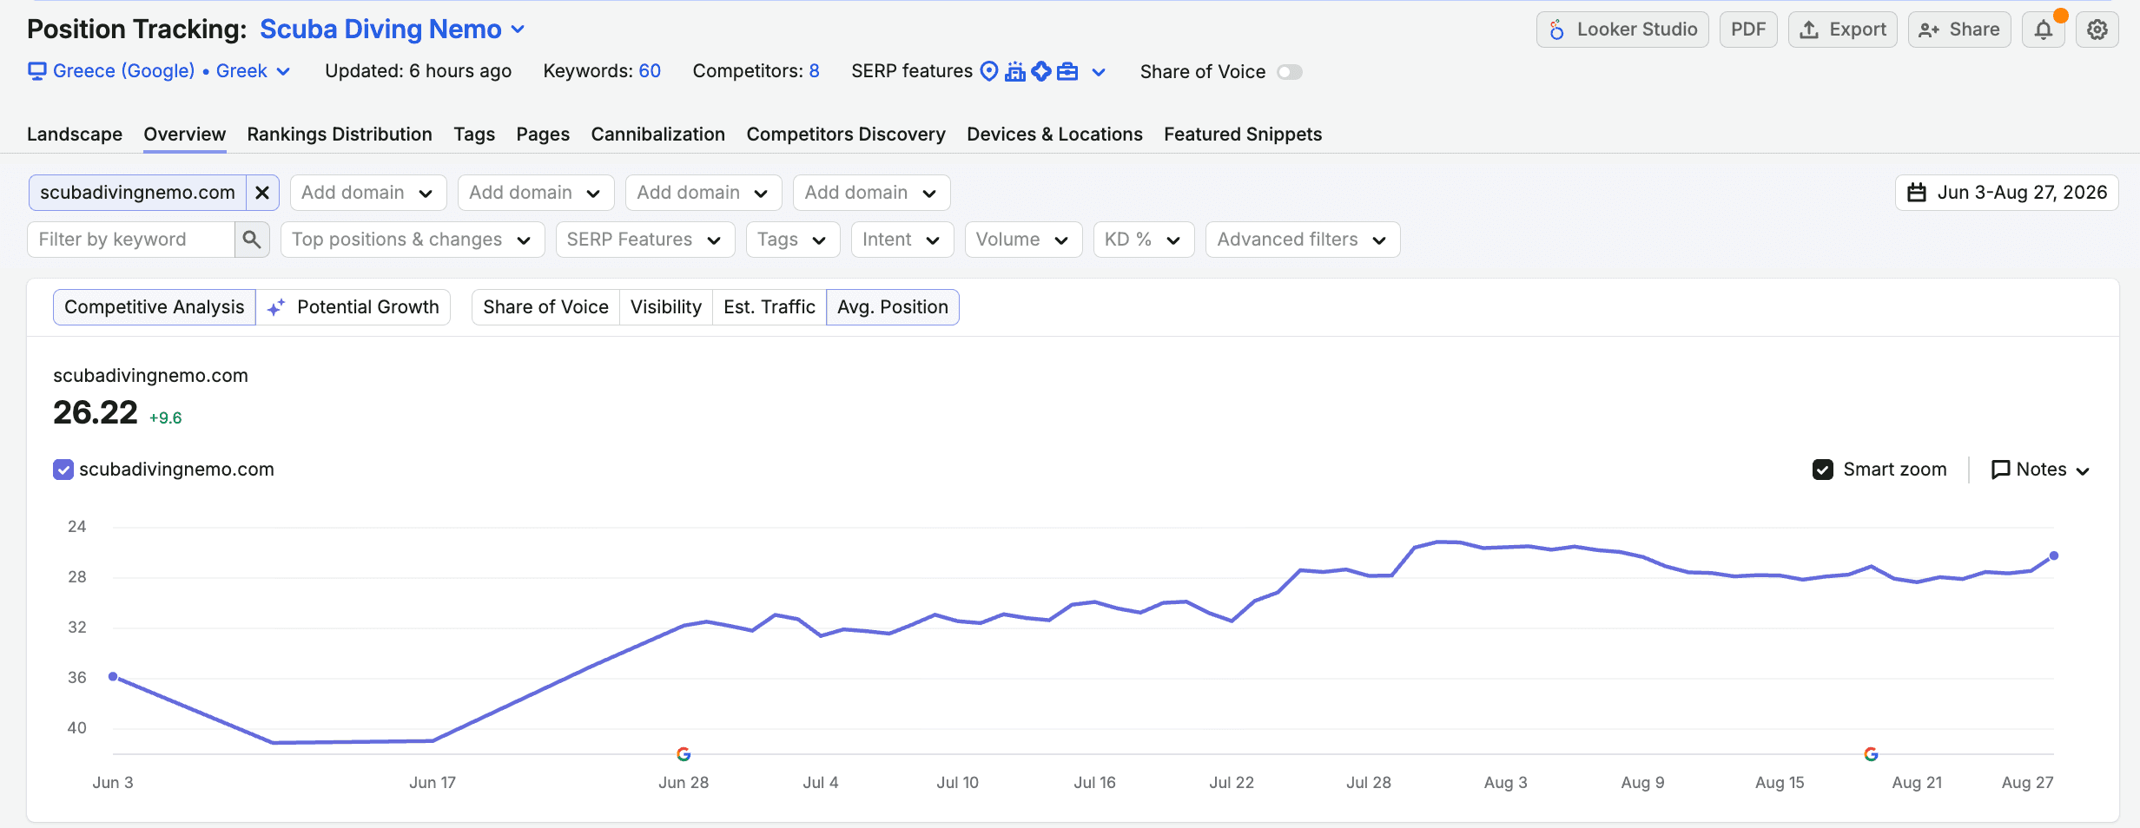Click the Competitors count link 8
2140x828 pixels.
pos(814,71)
